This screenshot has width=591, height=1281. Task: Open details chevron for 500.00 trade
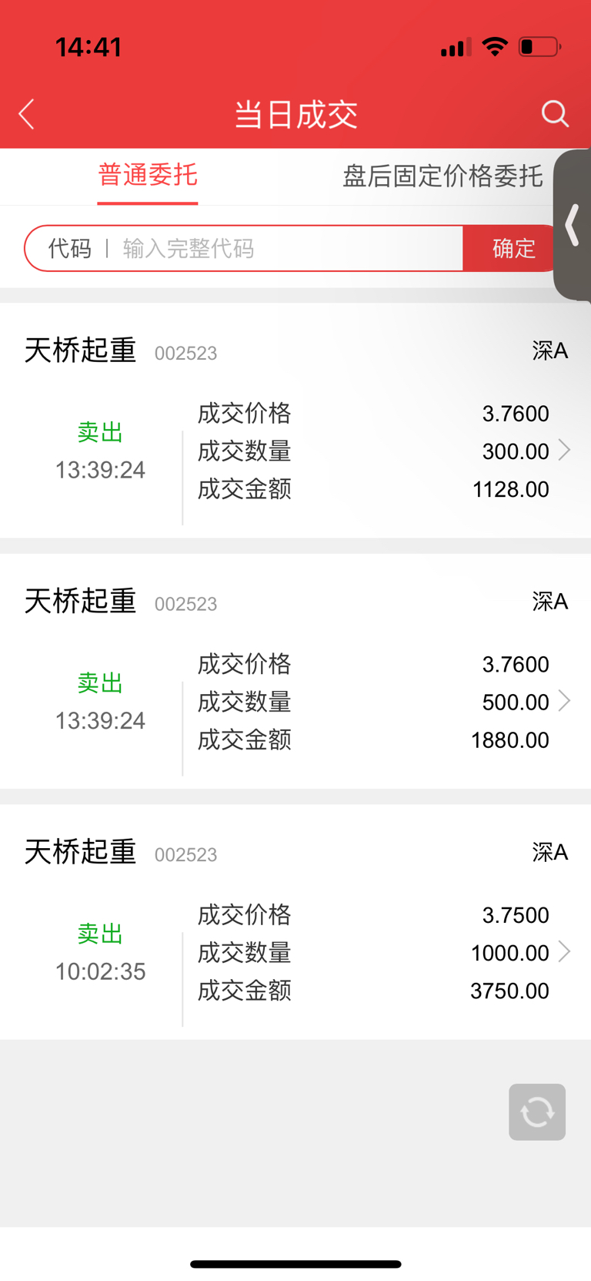(564, 701)
